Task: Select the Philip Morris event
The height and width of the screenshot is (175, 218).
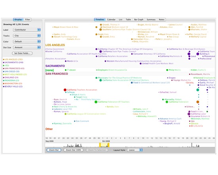Action: click(173, 70)
